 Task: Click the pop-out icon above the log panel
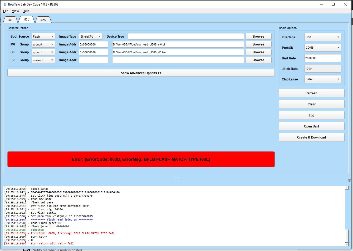[349, 181]
